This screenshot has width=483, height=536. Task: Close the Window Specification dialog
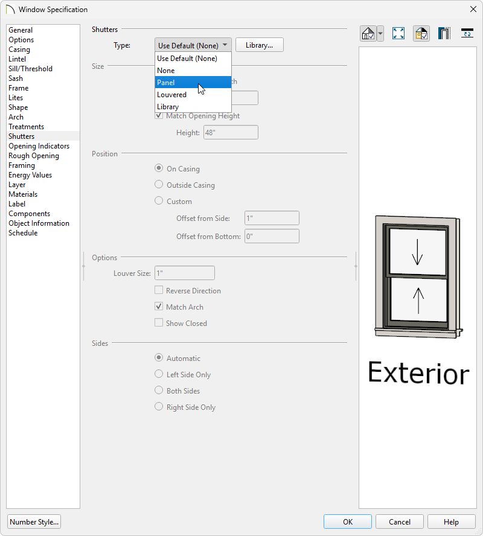pos(473,9)
